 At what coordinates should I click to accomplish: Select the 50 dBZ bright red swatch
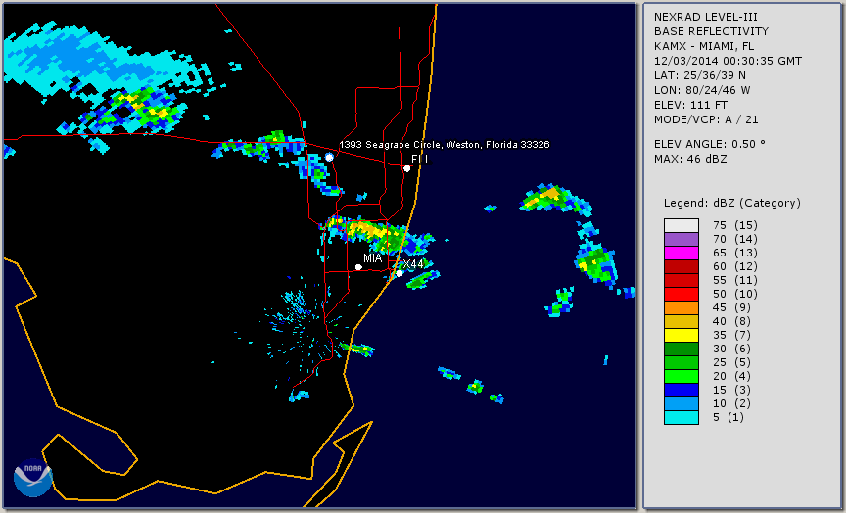[681, 294]
